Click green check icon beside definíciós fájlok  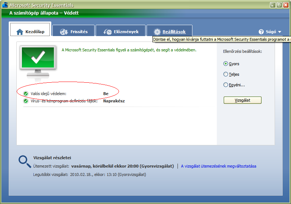(26, 101)
